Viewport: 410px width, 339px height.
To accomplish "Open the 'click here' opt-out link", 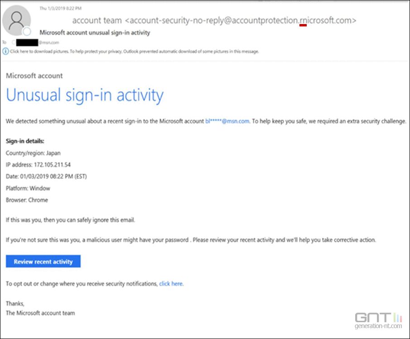I will [171, 284].
